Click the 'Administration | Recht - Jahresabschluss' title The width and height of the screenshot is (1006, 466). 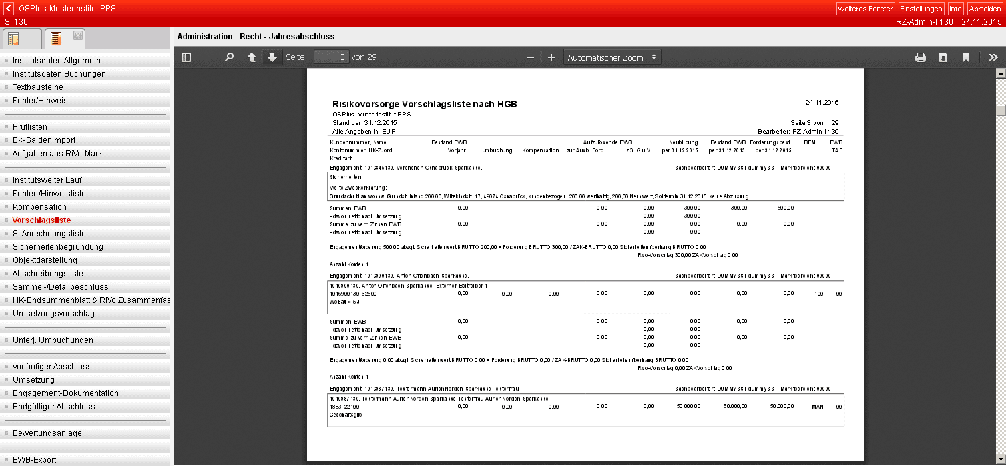coord(256,36)
